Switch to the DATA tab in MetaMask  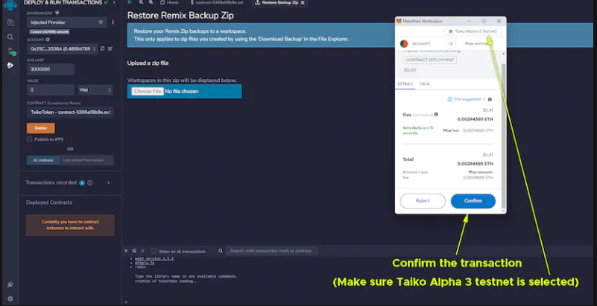425,84
